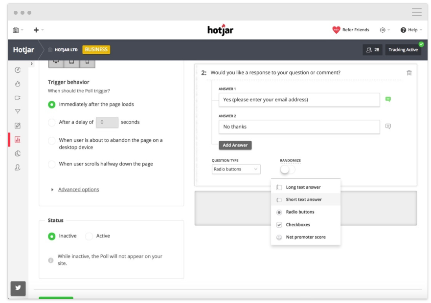The width and height of the screenshot is (431, 303).
Task: Delete question 2 with trash icon
Action: [x=409, y=73]
